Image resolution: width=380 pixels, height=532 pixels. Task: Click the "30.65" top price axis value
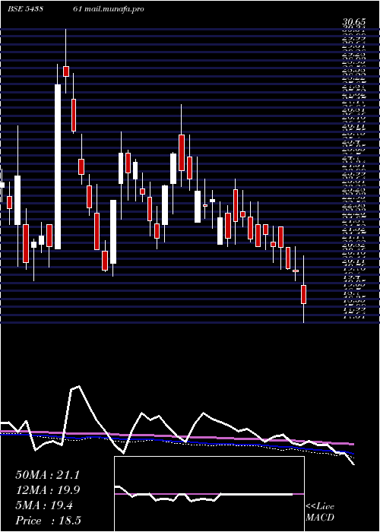pos(353,22)
